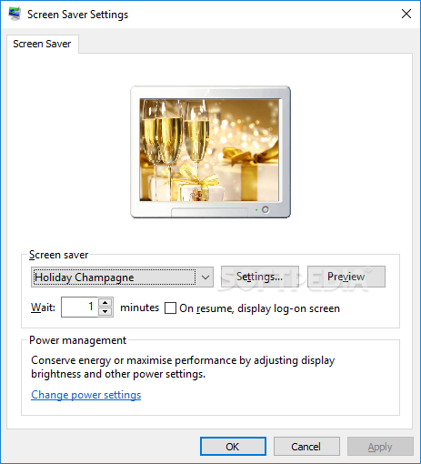Click the 'minutes' label
Image resolution: width=421 pixels, height=464 pixels.
tap(139, 308)
